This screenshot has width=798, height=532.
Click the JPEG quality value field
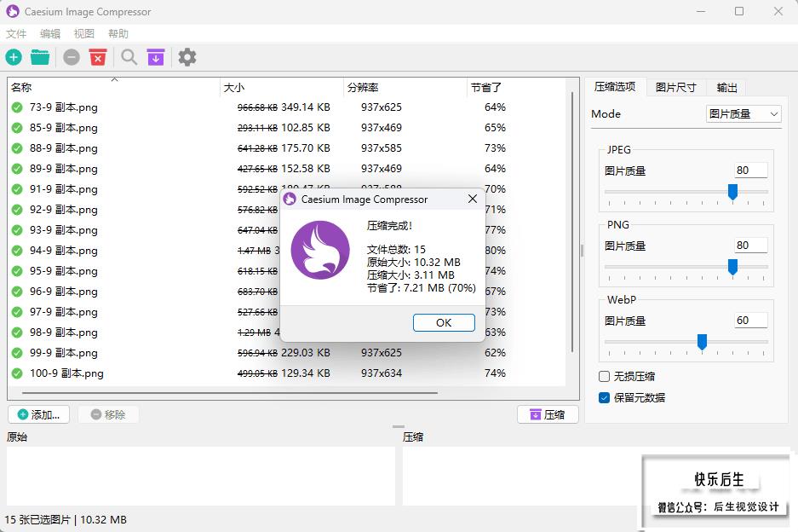point(750,171)
